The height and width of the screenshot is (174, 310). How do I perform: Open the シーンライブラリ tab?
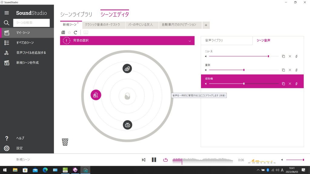(76, 14)
